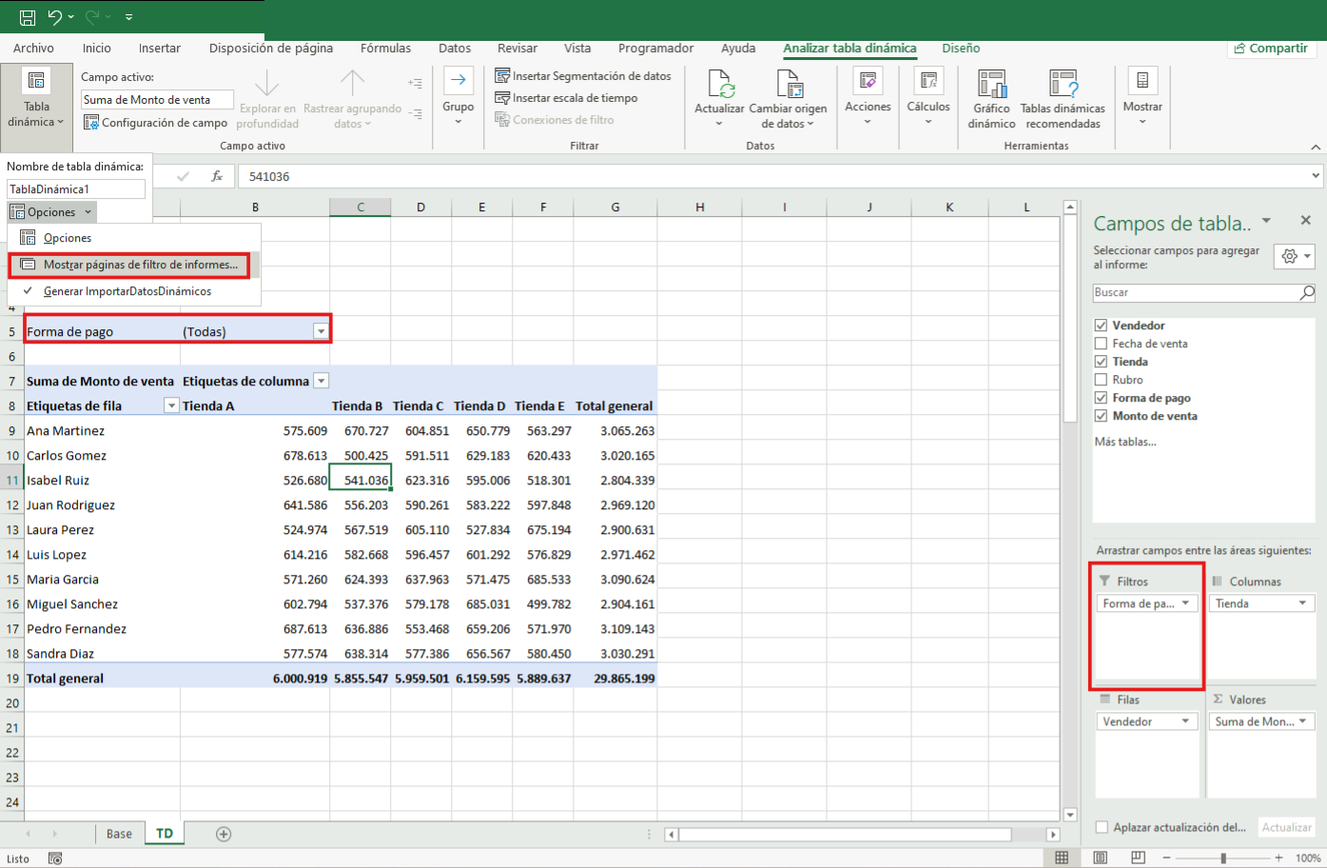Click the Actualizar refresh icon
This screenshot has height=868, width=1327.
point(720,83)
